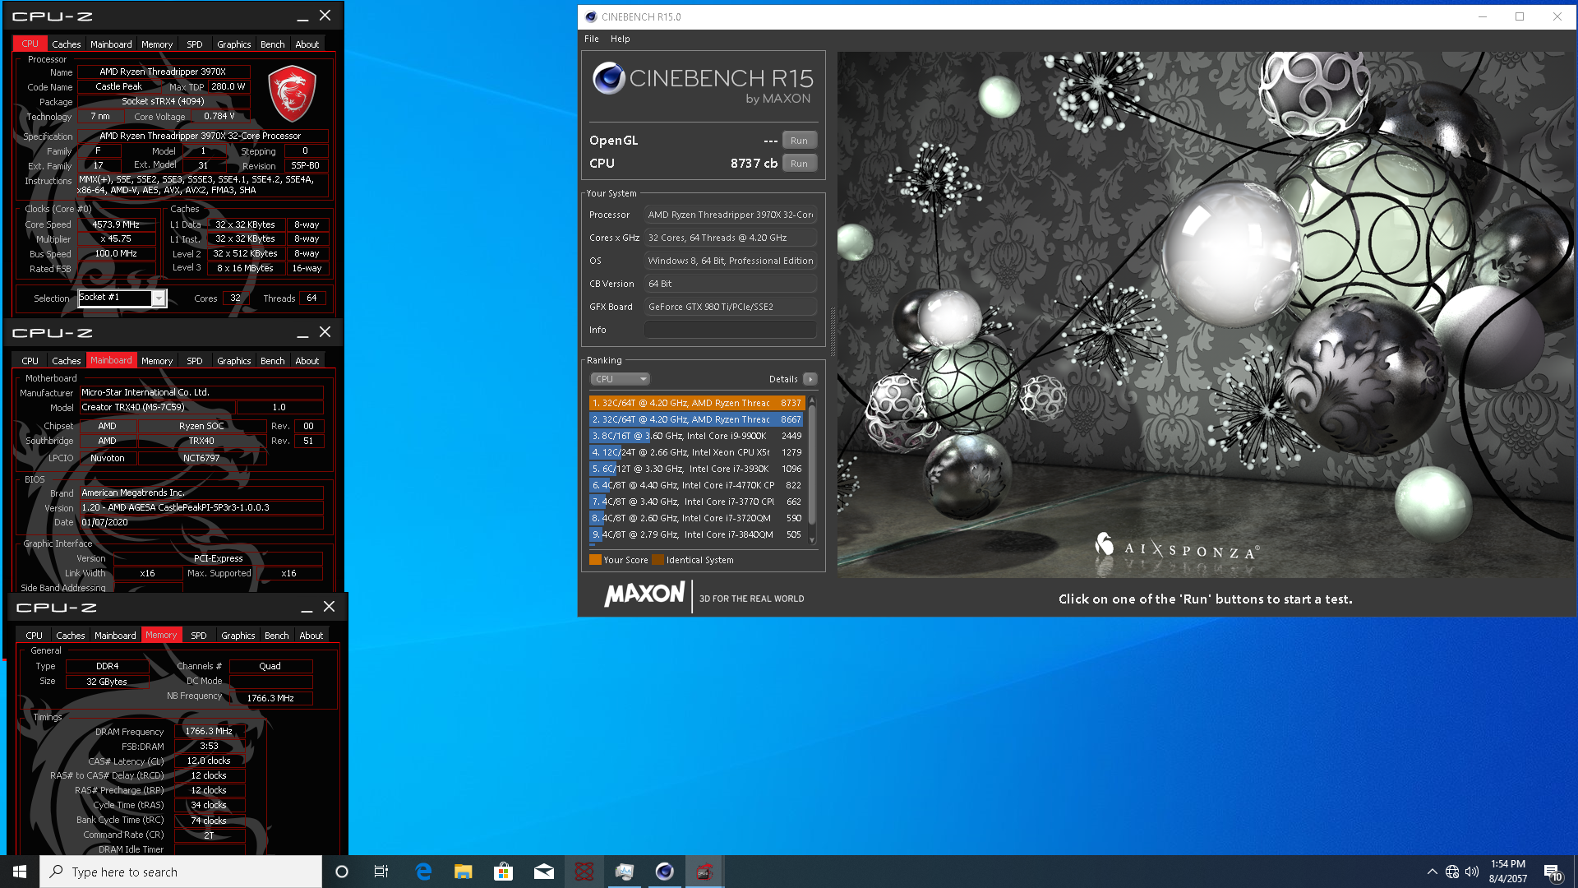Open Microsoft Store from the taskbar
The height and width of the screenshot is (888, 1578).
click(504, 872)
